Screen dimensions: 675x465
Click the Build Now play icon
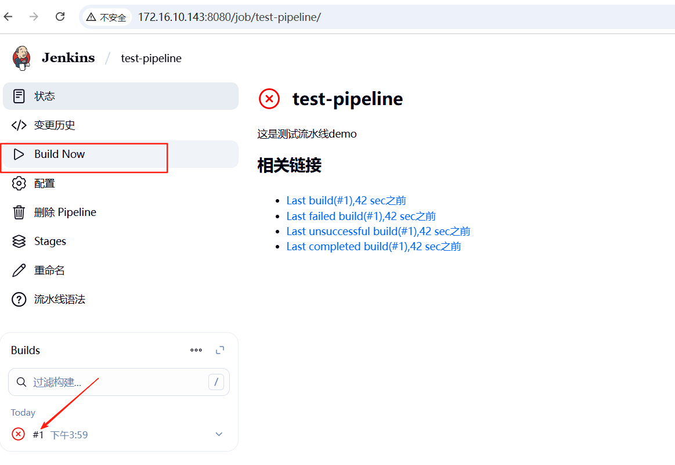pyautogui.click(x=19, y=154)
